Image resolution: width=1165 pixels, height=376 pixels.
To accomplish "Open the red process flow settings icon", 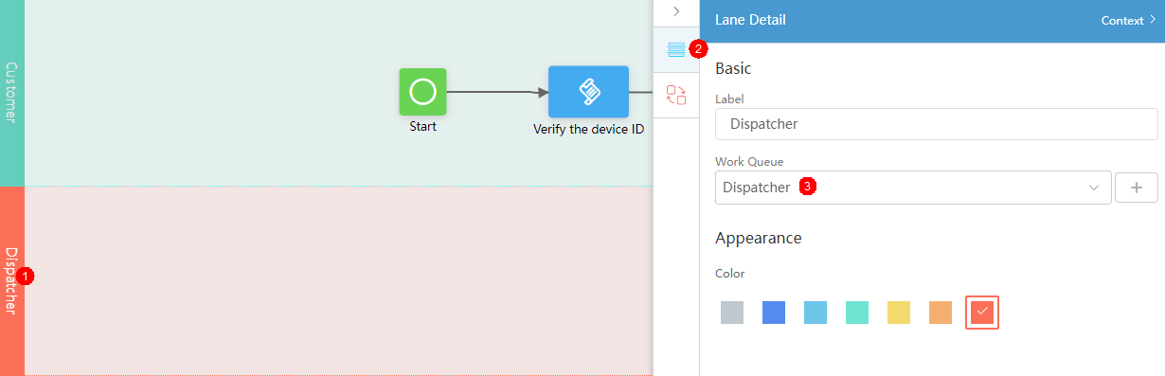I will click(x=676, y=95).
